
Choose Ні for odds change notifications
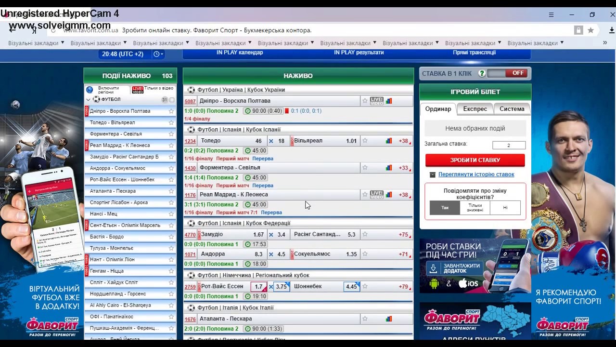(x=505, y=208)
